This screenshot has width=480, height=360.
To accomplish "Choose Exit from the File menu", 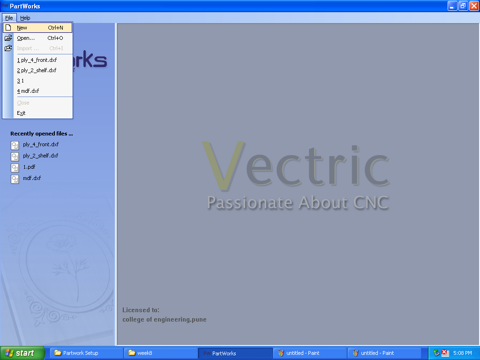I will [37, 113].
